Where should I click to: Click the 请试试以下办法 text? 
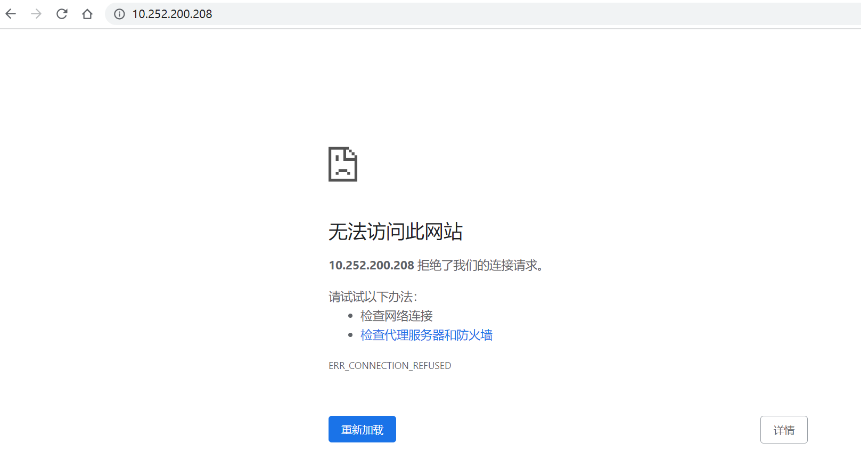point(373,297)
